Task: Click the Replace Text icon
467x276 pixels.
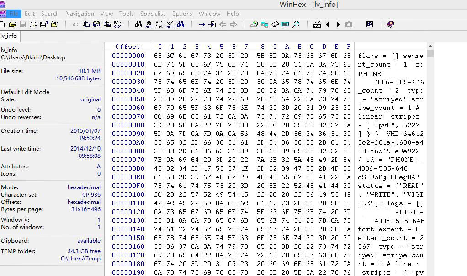Action: (159, 24)
